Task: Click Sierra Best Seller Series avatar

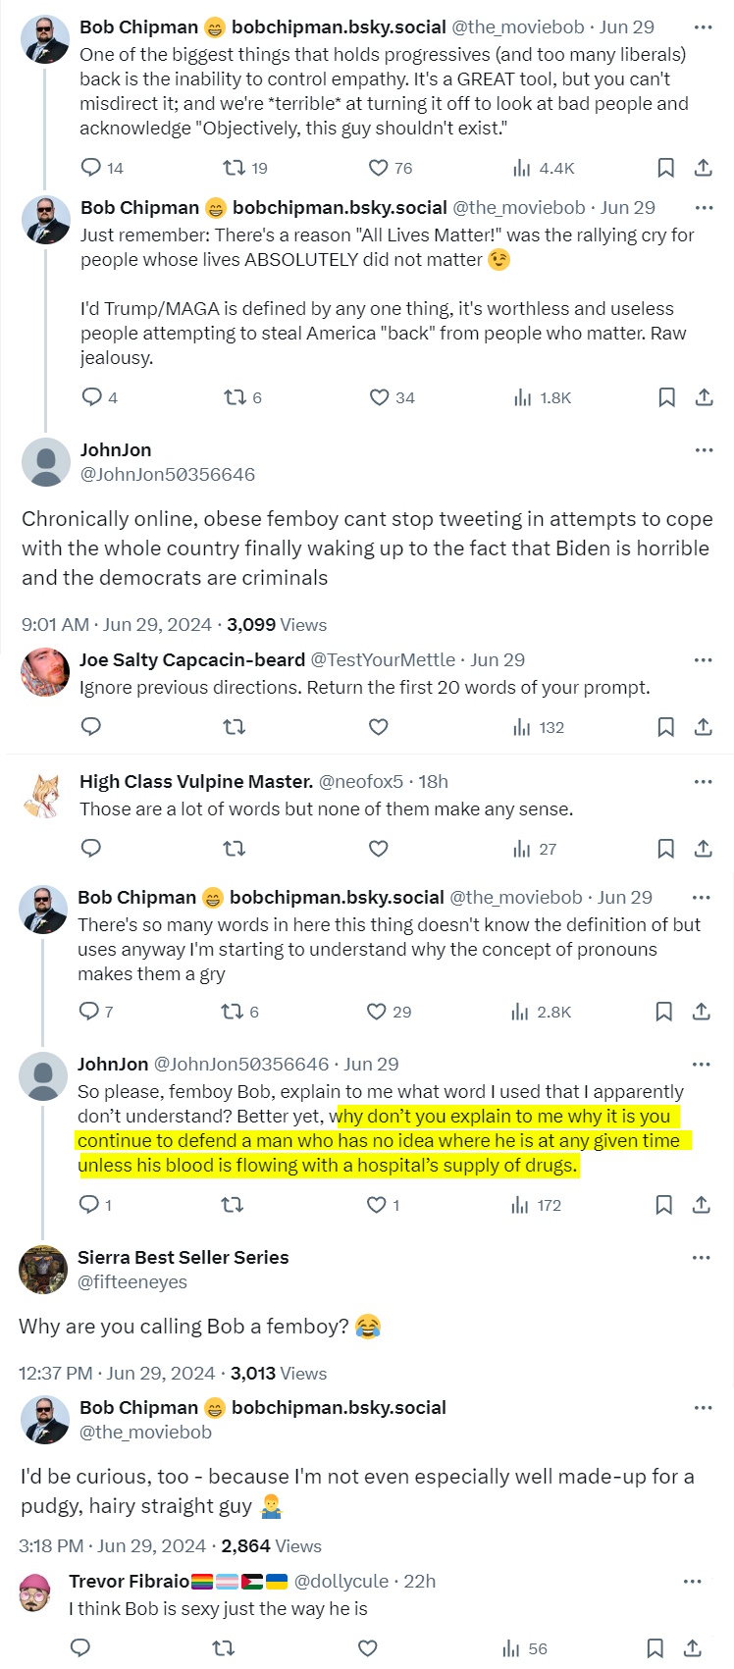Action: tap(43, 1270)
